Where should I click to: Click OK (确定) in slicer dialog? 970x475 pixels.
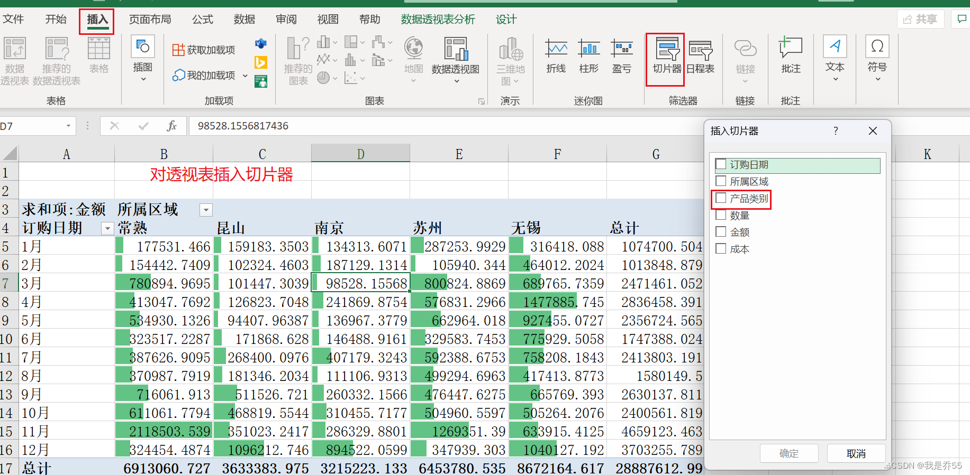(x=789, y=453)
